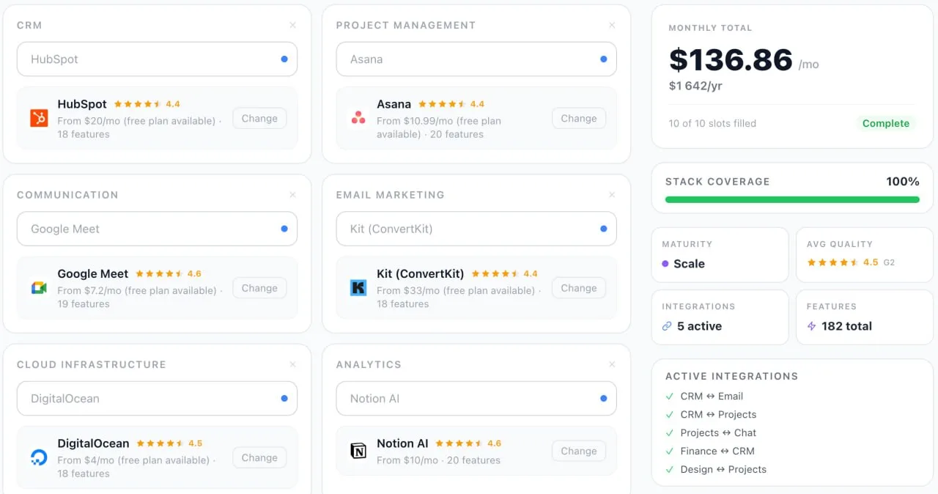Click the HubSpot logo icon

point(39,118)
